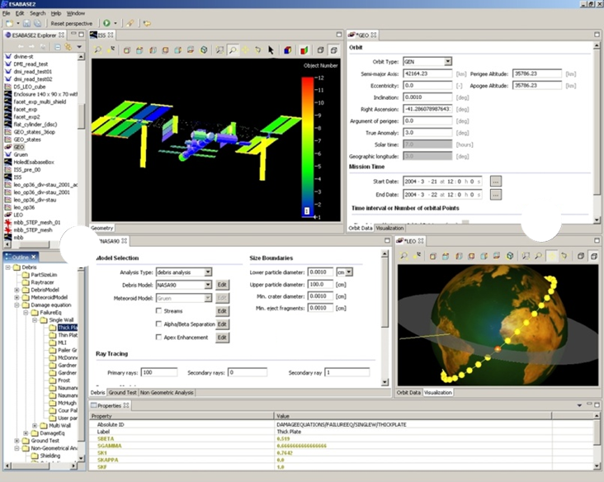Open the Window menu
Viewport: 604px width, 482px height.
tap(76, 13)
